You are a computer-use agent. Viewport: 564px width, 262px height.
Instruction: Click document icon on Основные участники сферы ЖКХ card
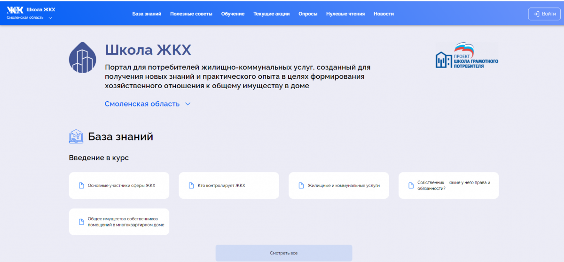(x=81, y=186)
